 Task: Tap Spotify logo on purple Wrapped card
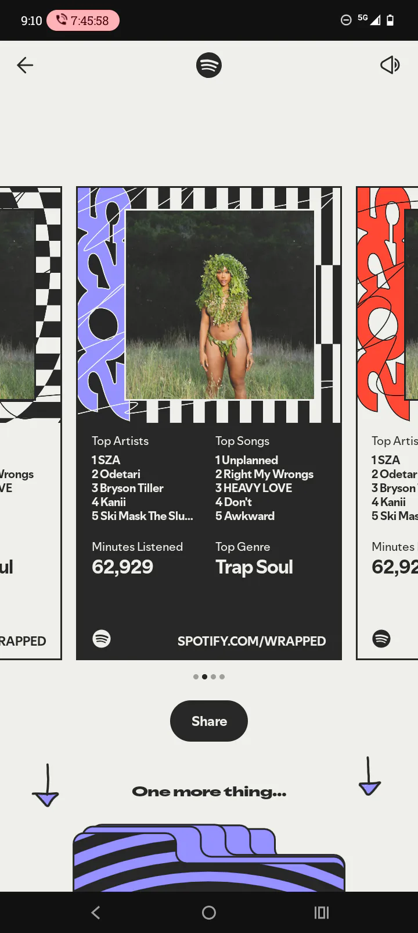(x=102, y=639)
